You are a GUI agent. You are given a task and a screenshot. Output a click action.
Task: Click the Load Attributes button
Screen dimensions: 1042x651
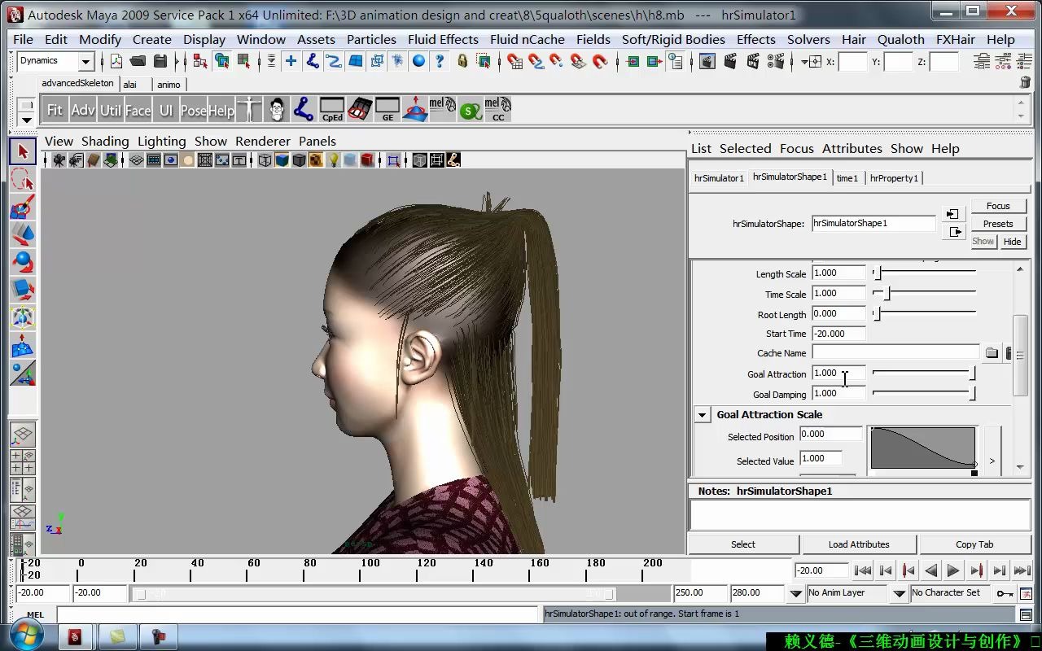click(859, 544)
